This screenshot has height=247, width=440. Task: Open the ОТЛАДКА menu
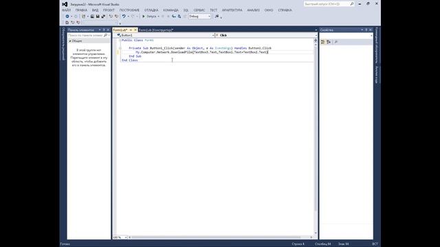coord(151,10)
